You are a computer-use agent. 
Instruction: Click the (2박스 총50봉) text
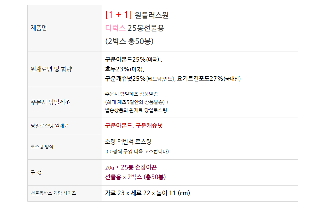pos(129,42)
